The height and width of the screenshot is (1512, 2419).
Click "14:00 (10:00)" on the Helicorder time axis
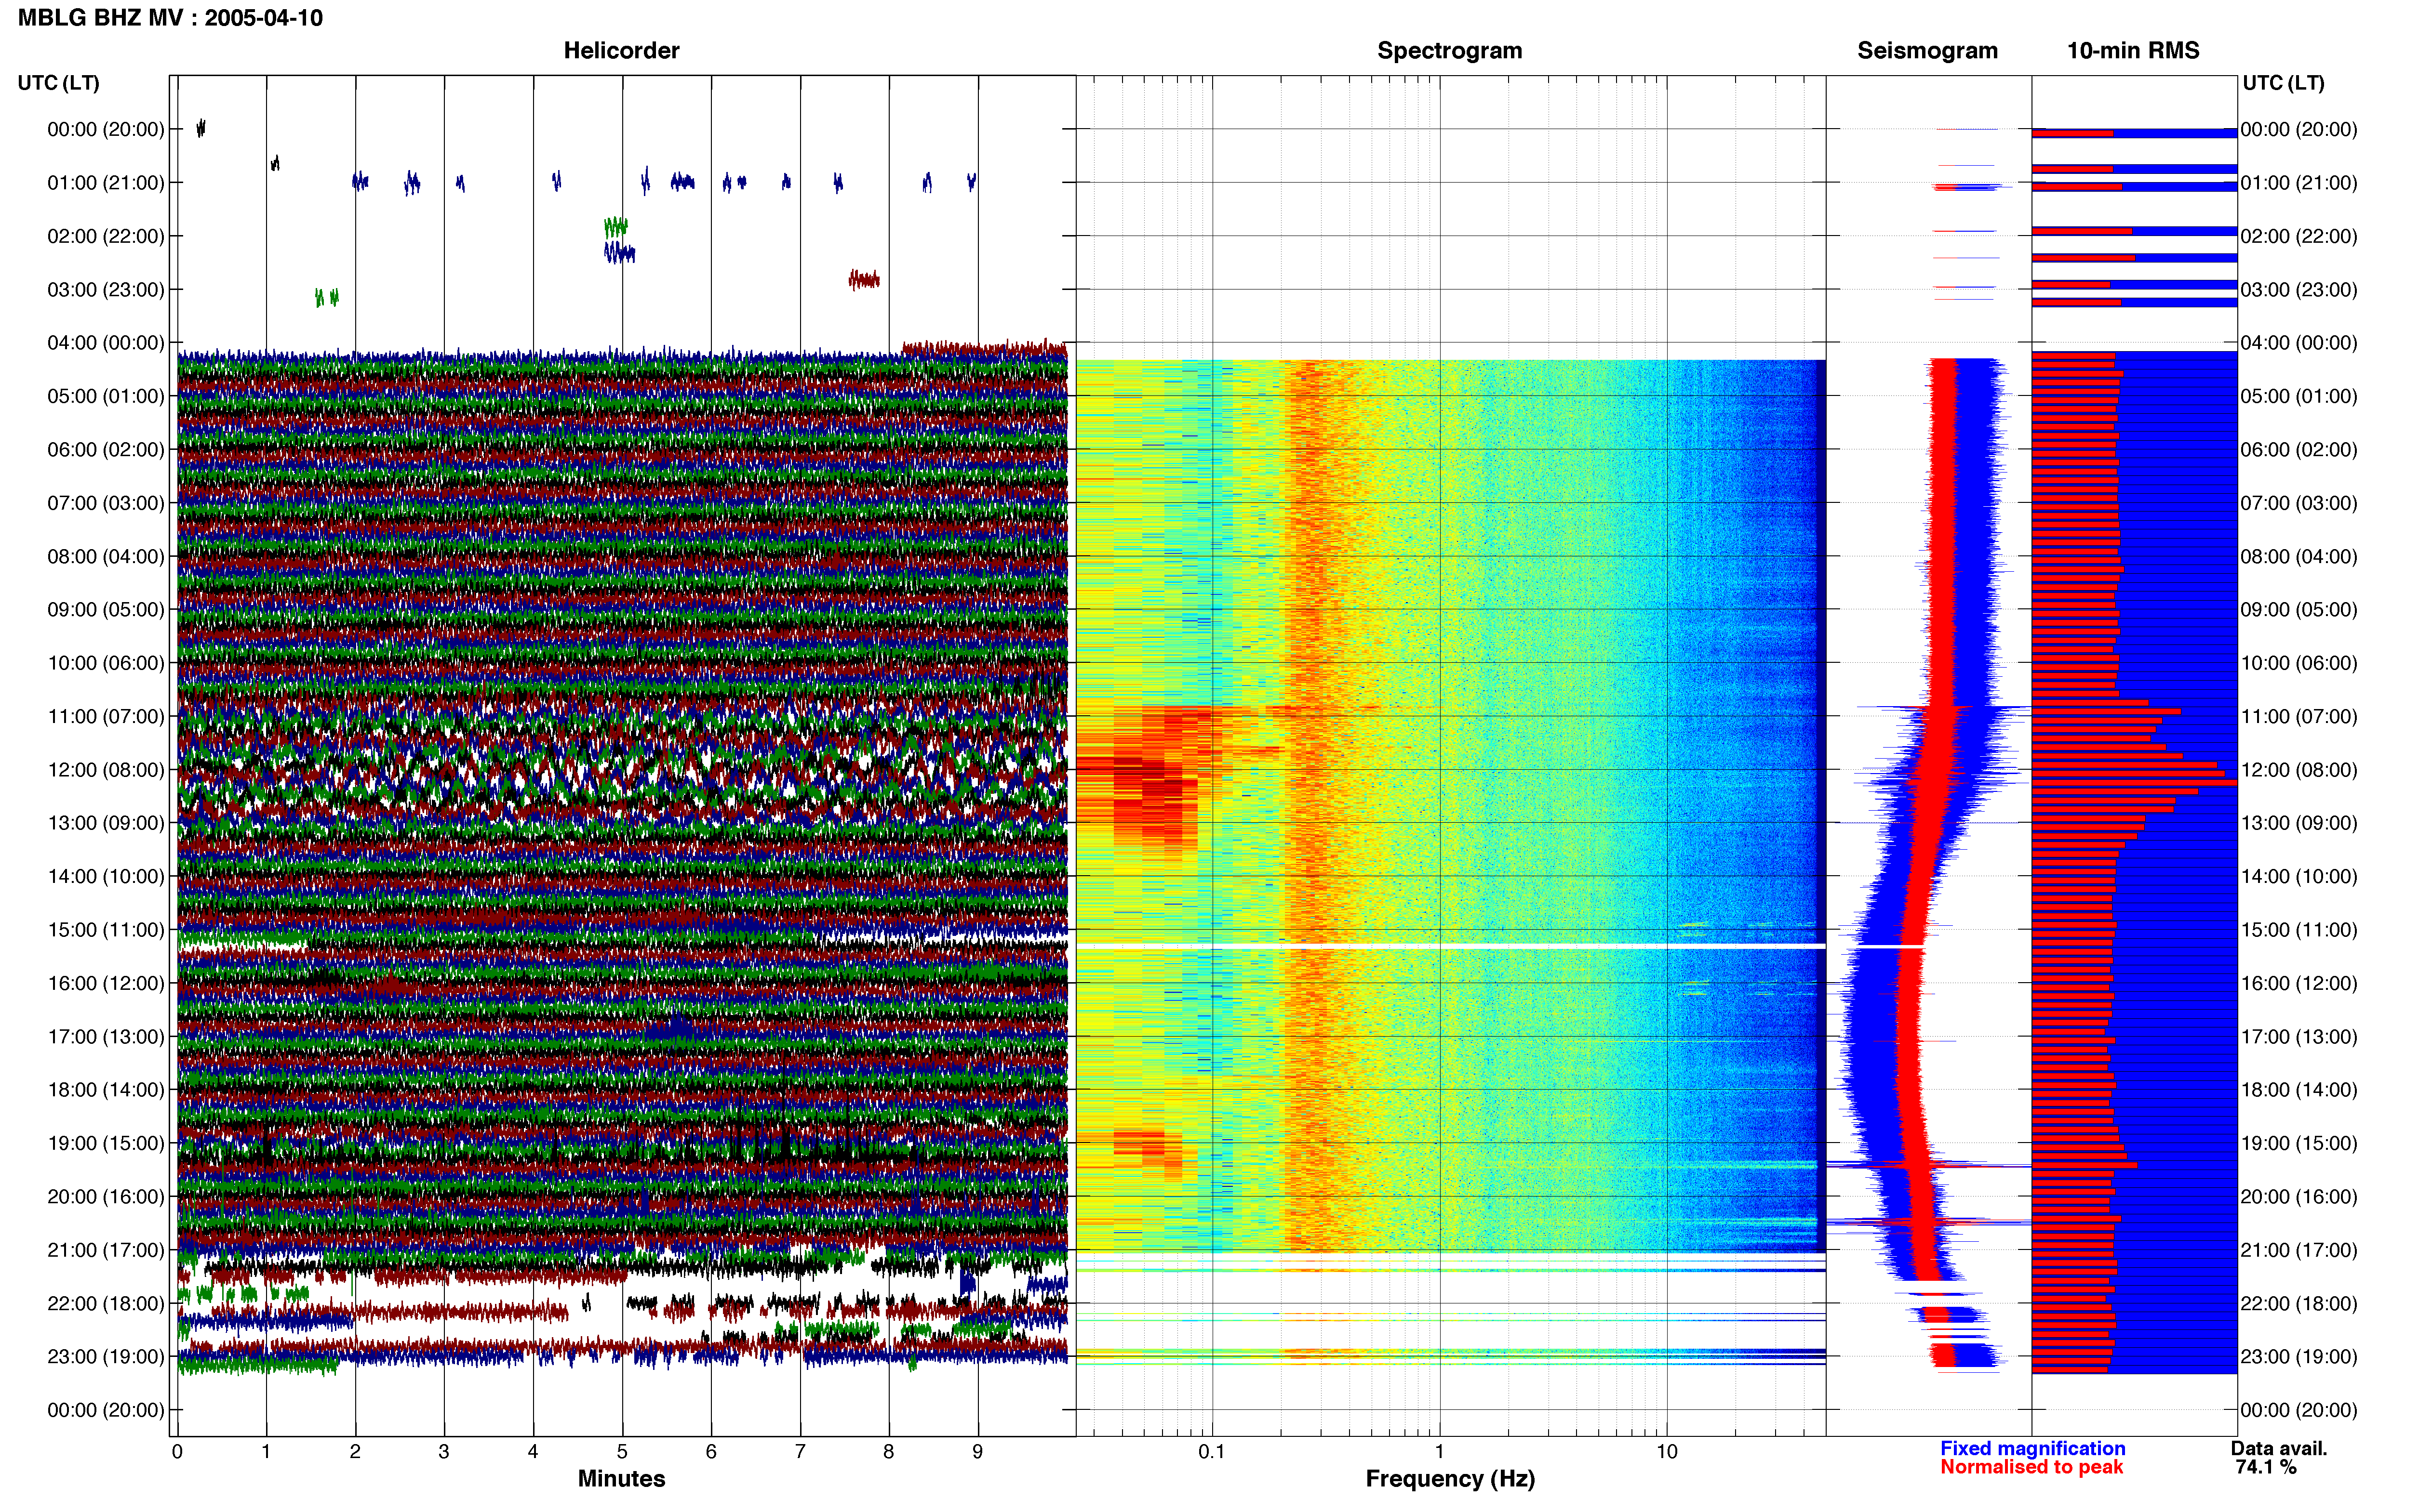click(x=106, y=876)
